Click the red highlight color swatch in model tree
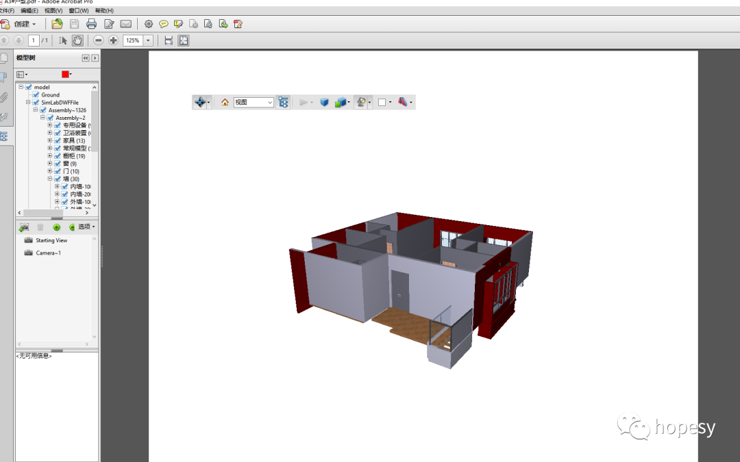The height and width of the screenshot is (462, 740). (x=66, y=74)
